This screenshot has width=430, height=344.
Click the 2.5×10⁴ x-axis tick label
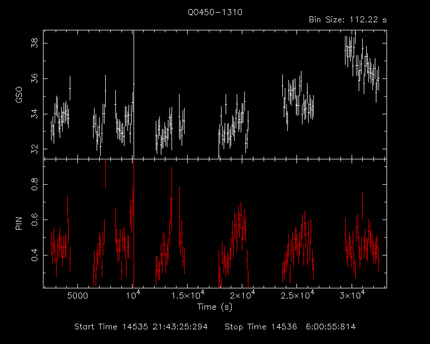coord(297,295)
